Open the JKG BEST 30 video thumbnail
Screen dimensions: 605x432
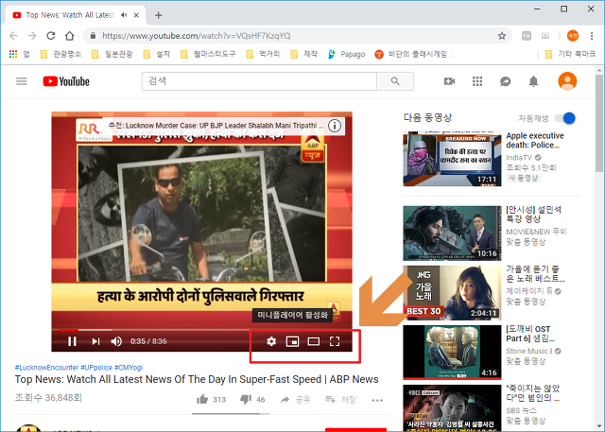(452, 293)
